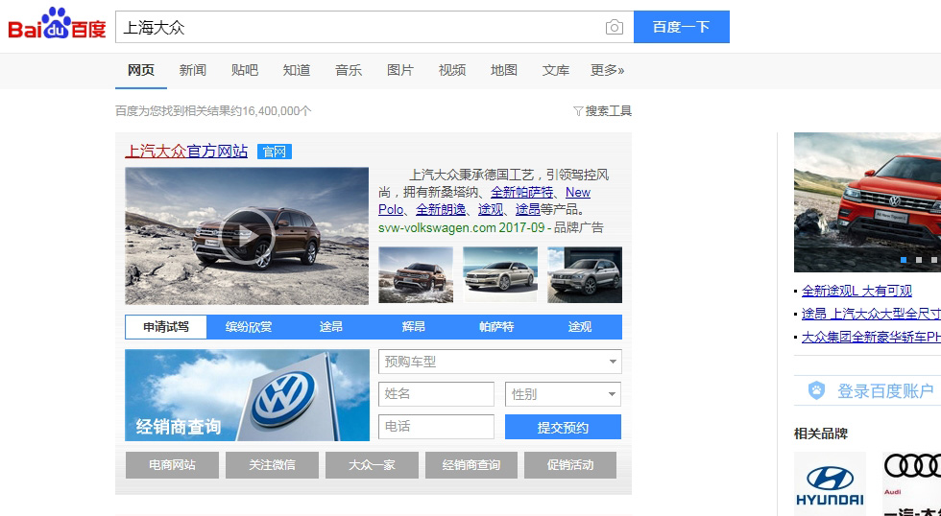
Task: Open the 更多» menu
Action: pyautogui.click(x=607, y=70)
